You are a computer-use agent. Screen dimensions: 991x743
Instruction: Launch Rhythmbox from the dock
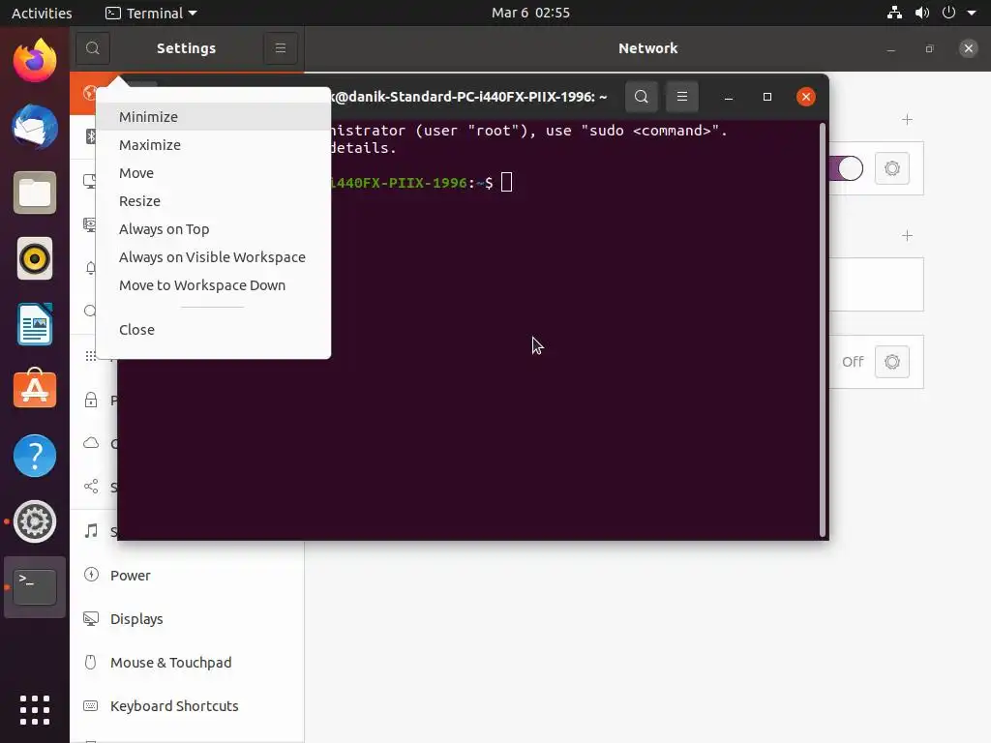(x=35, y=258)
